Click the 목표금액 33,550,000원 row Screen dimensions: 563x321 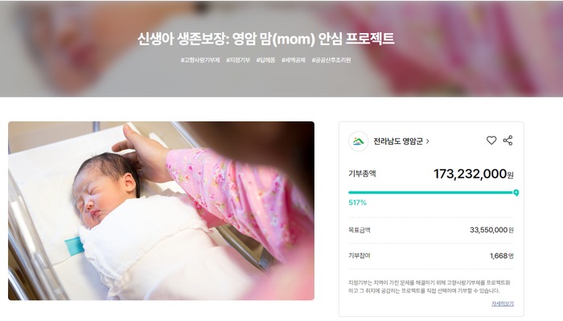click(431, 230)
